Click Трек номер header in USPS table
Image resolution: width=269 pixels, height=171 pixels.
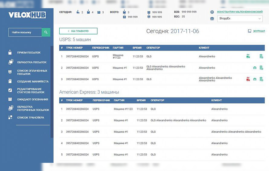74,48
